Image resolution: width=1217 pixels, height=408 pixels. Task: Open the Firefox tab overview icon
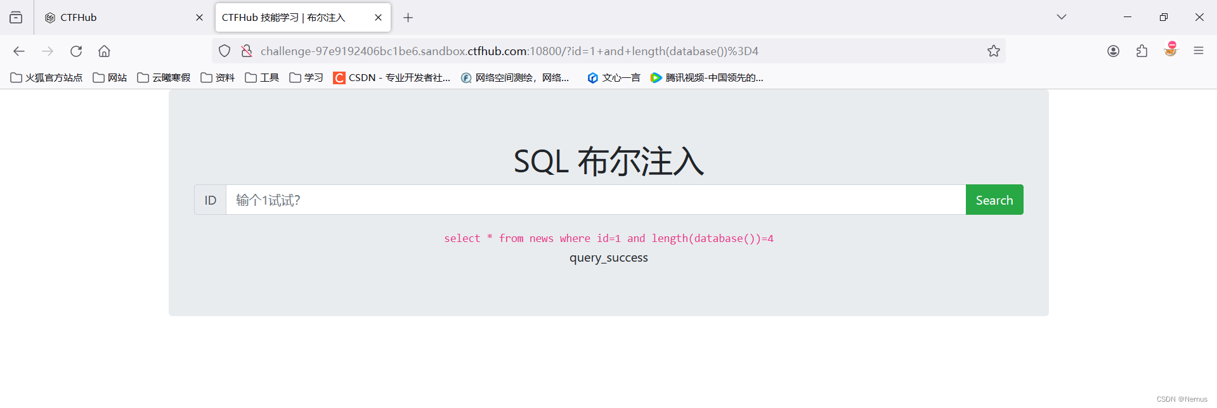(16, 18)
